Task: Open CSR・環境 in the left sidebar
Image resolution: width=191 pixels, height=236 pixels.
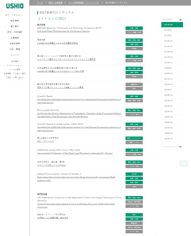Action: coord(15,49)
